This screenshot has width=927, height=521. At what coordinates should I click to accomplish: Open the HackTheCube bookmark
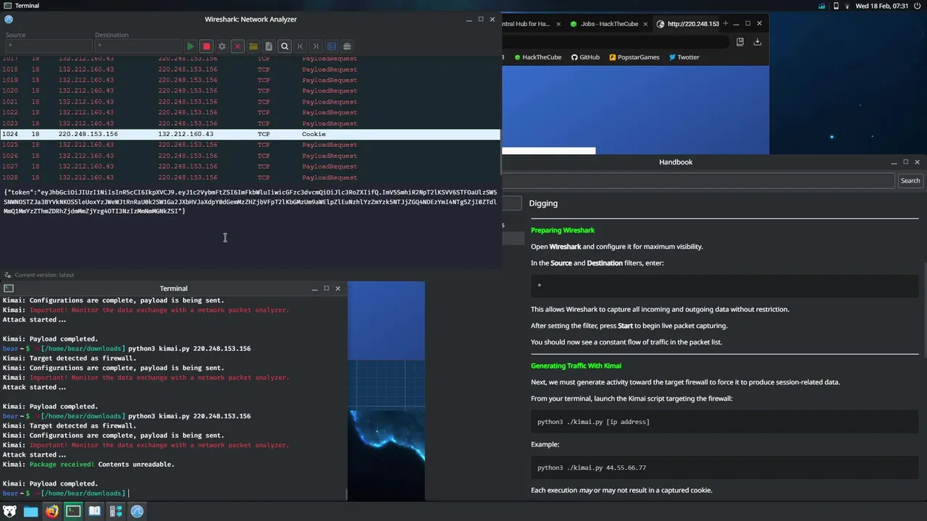coord(537,57)
